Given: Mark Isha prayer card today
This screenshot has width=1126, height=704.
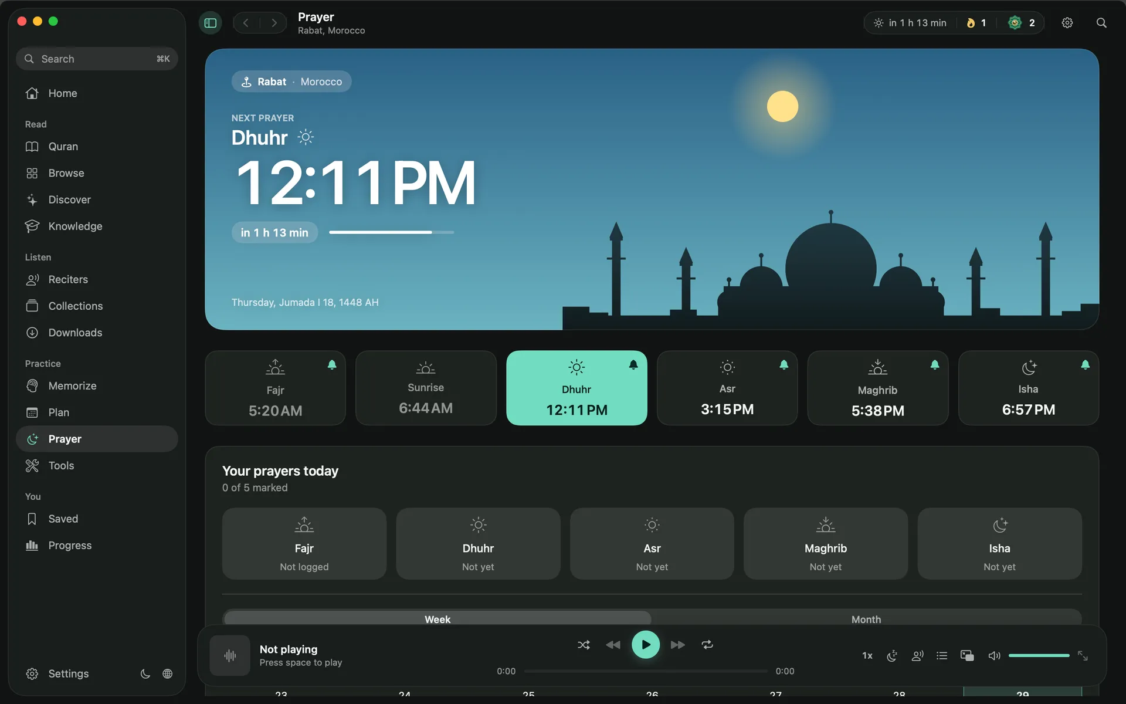Looking at the screenshot, I should point(999,544).
